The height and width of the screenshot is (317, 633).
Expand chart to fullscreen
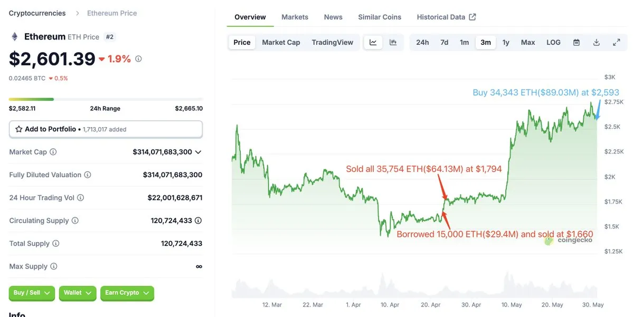[x=616, y=42]
